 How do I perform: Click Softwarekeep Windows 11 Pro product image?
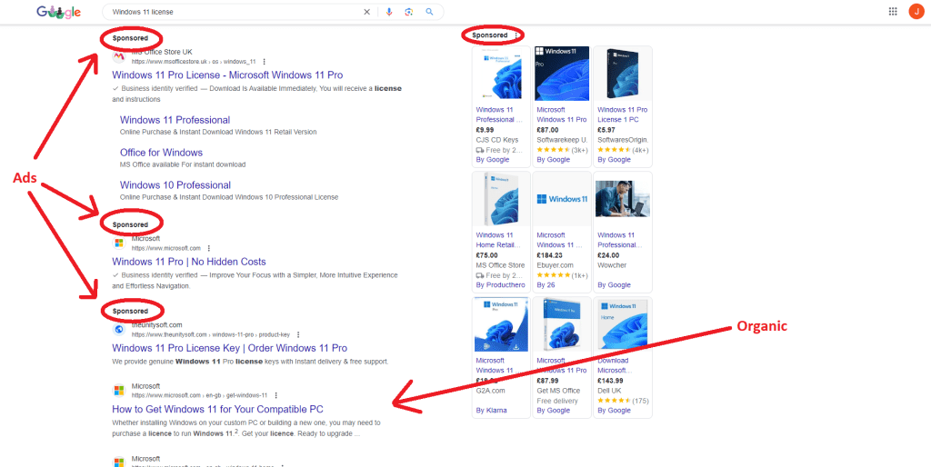(562, 74)
